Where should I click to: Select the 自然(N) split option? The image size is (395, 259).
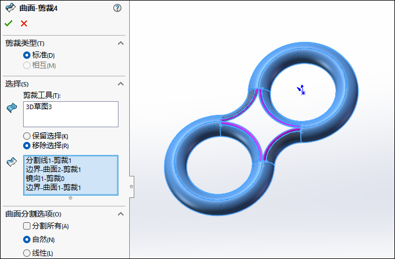click(x=27, y=239)
